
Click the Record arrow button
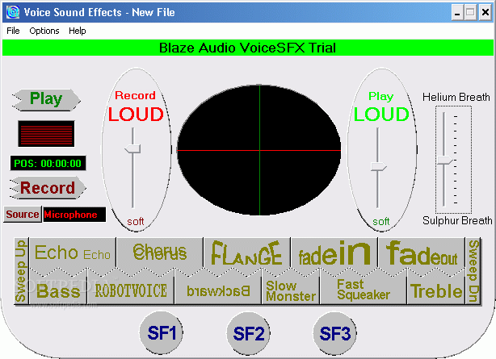[48, 188]
